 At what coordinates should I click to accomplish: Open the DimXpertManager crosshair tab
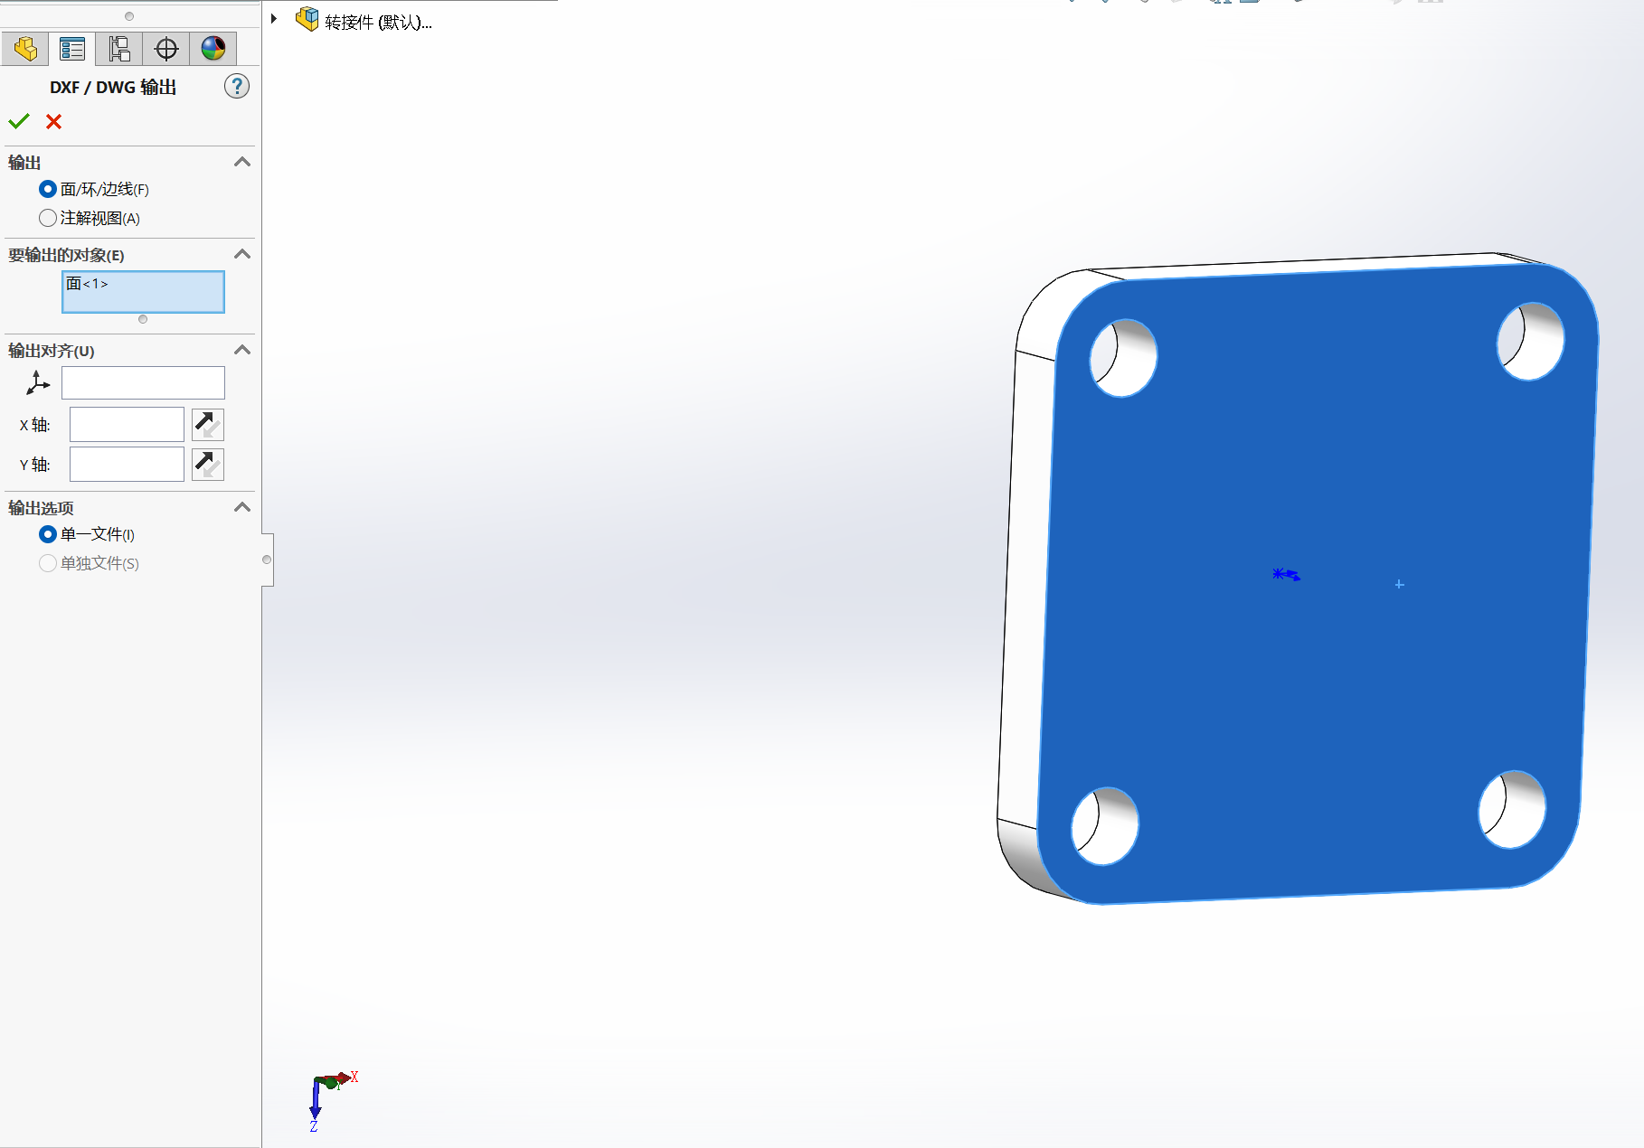[166, 49]
